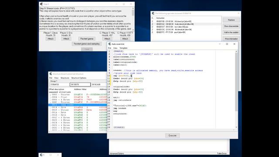279x157 pixels.
Task: Open File menu in Structure dissect window
Action: coord(51,78)
